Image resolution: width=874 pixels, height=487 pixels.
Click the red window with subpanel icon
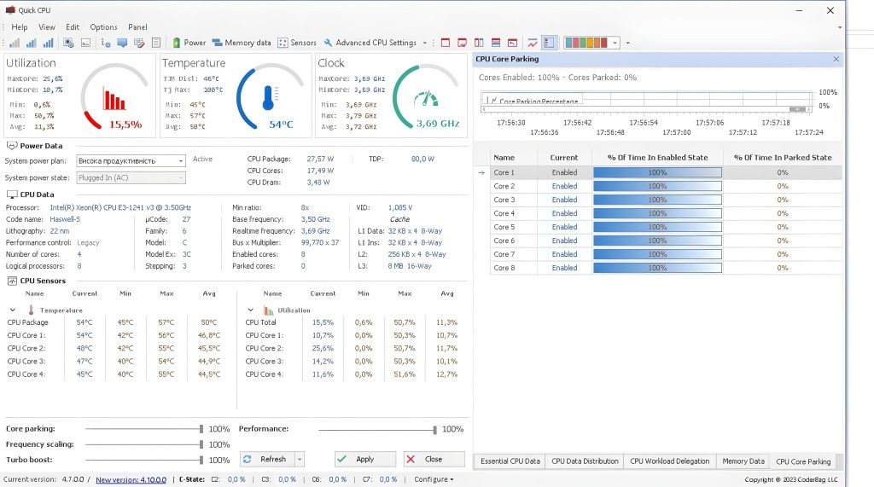[462, 43]
